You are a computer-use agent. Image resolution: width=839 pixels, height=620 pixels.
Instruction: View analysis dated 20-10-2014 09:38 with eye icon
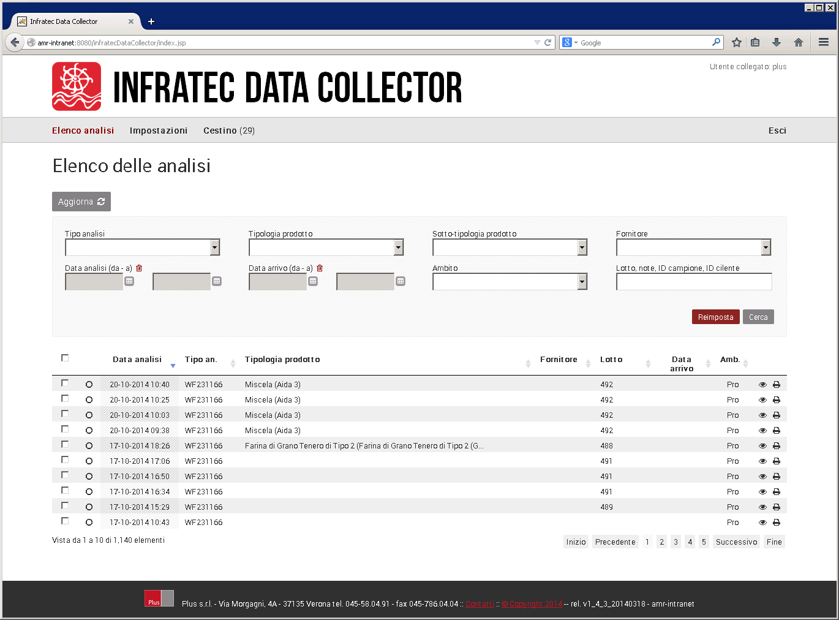(x=762, y=431)
